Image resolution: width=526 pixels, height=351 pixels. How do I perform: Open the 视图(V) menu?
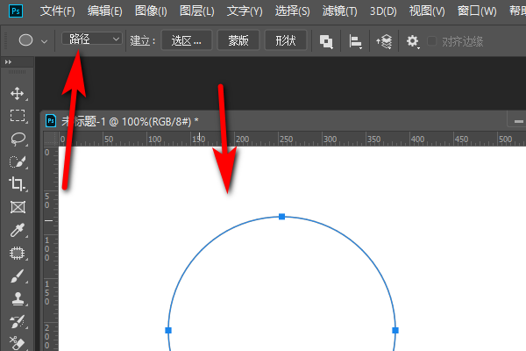[x=427, y=11]
